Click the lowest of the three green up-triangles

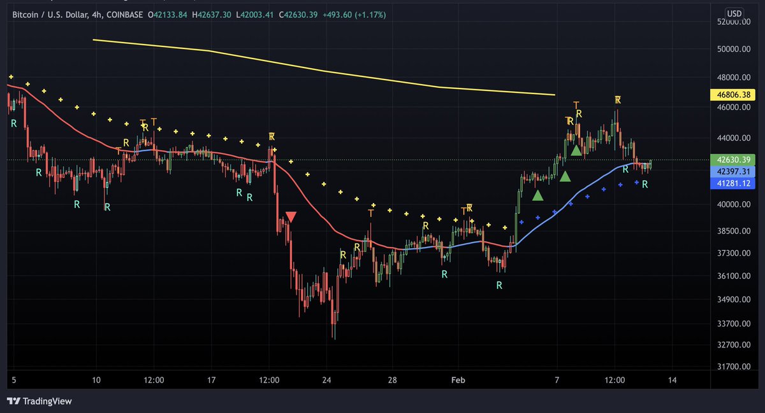(538, 195)
